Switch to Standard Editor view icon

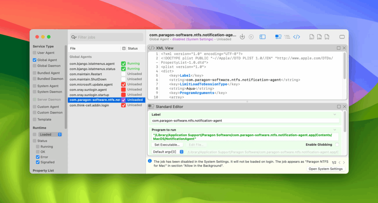[x=278, y=37]
